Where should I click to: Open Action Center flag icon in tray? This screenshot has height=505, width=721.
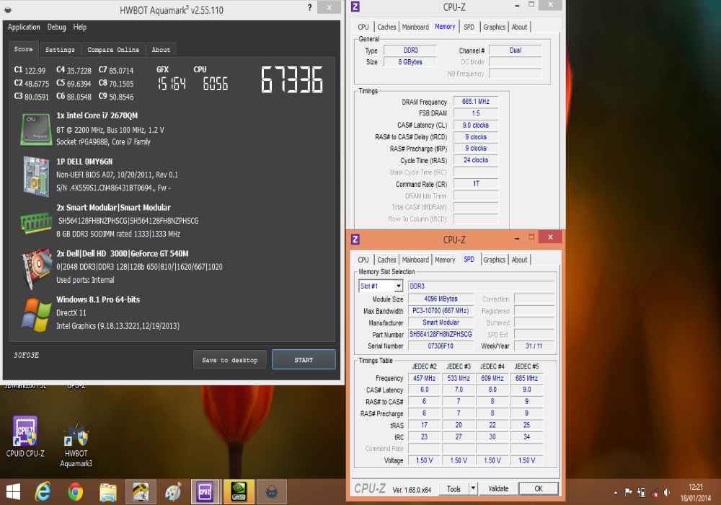[628, 493]
